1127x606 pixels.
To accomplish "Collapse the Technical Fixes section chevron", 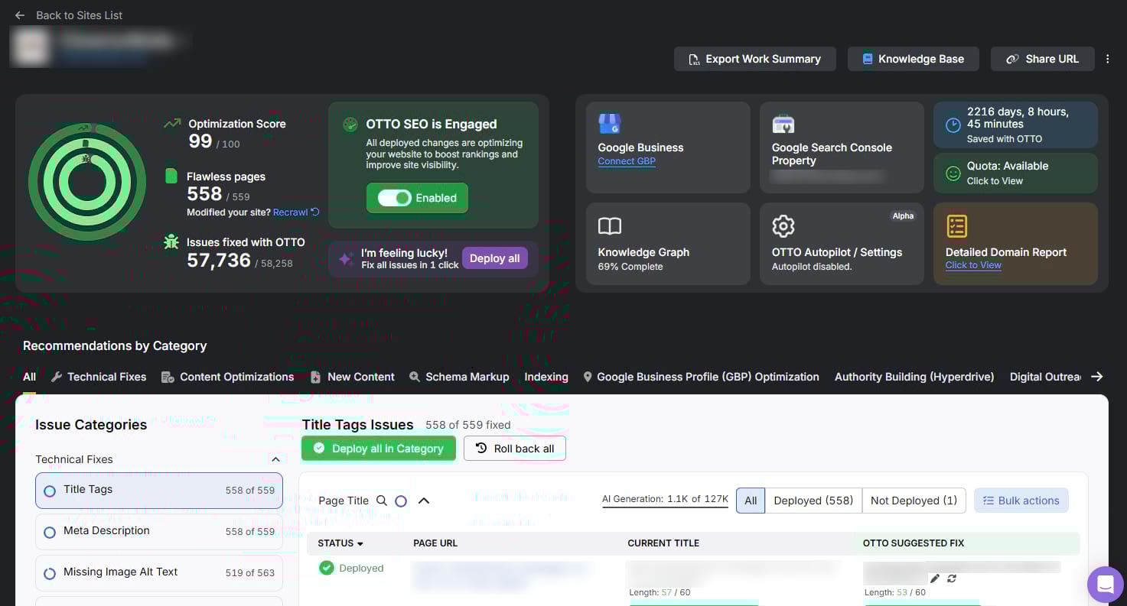I will point(275,459).
